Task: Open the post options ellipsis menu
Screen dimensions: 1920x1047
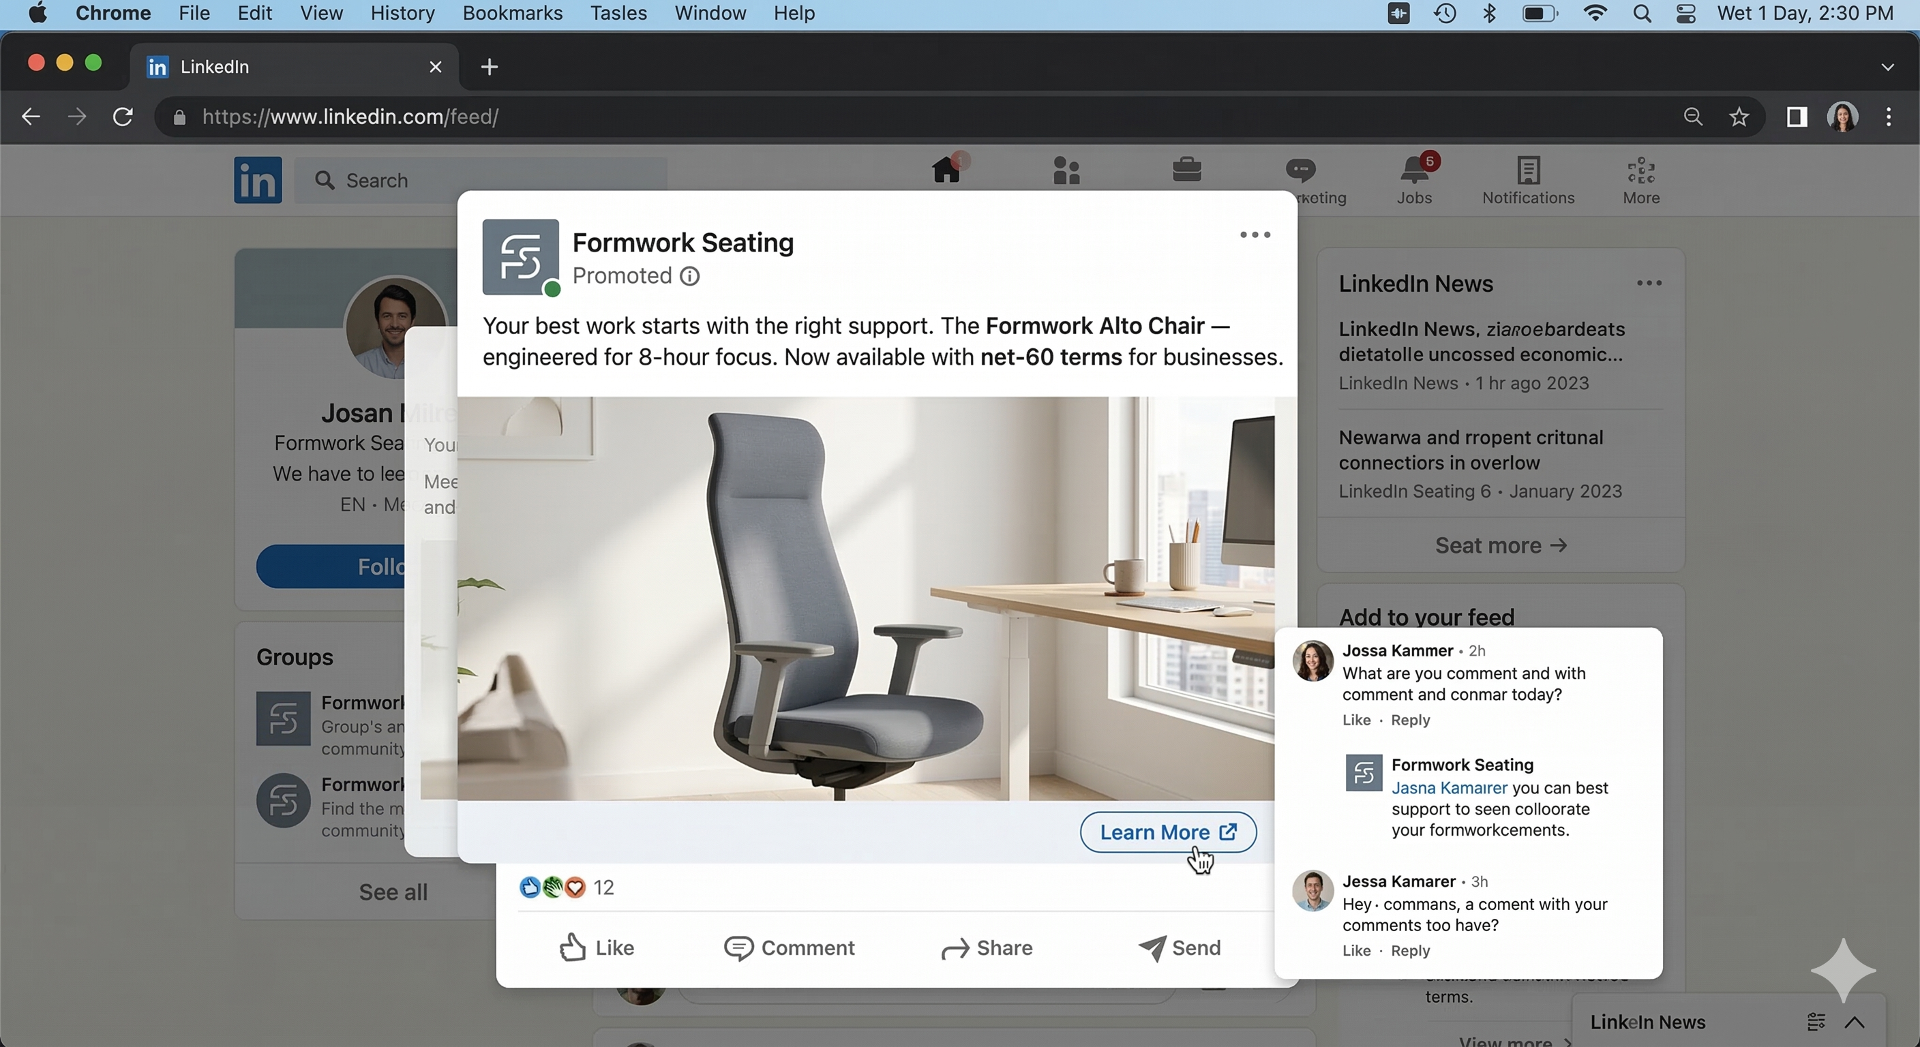Action: (1255, 234)
